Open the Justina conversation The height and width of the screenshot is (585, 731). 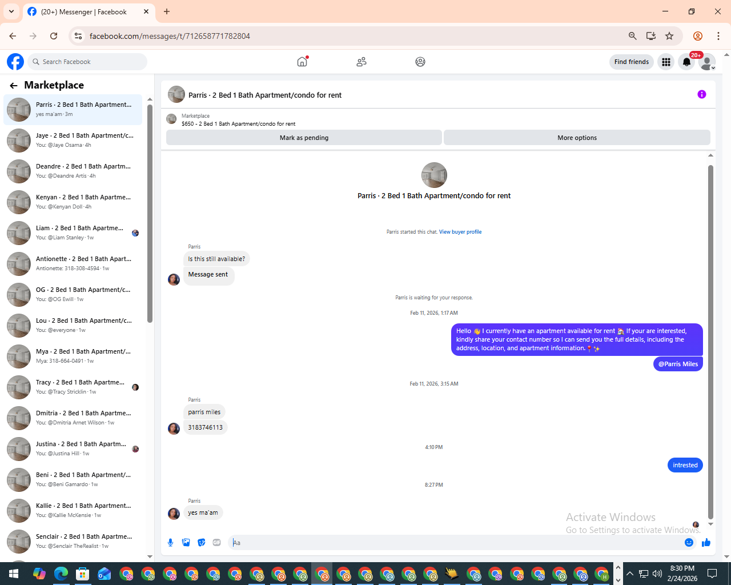point(73,449)
